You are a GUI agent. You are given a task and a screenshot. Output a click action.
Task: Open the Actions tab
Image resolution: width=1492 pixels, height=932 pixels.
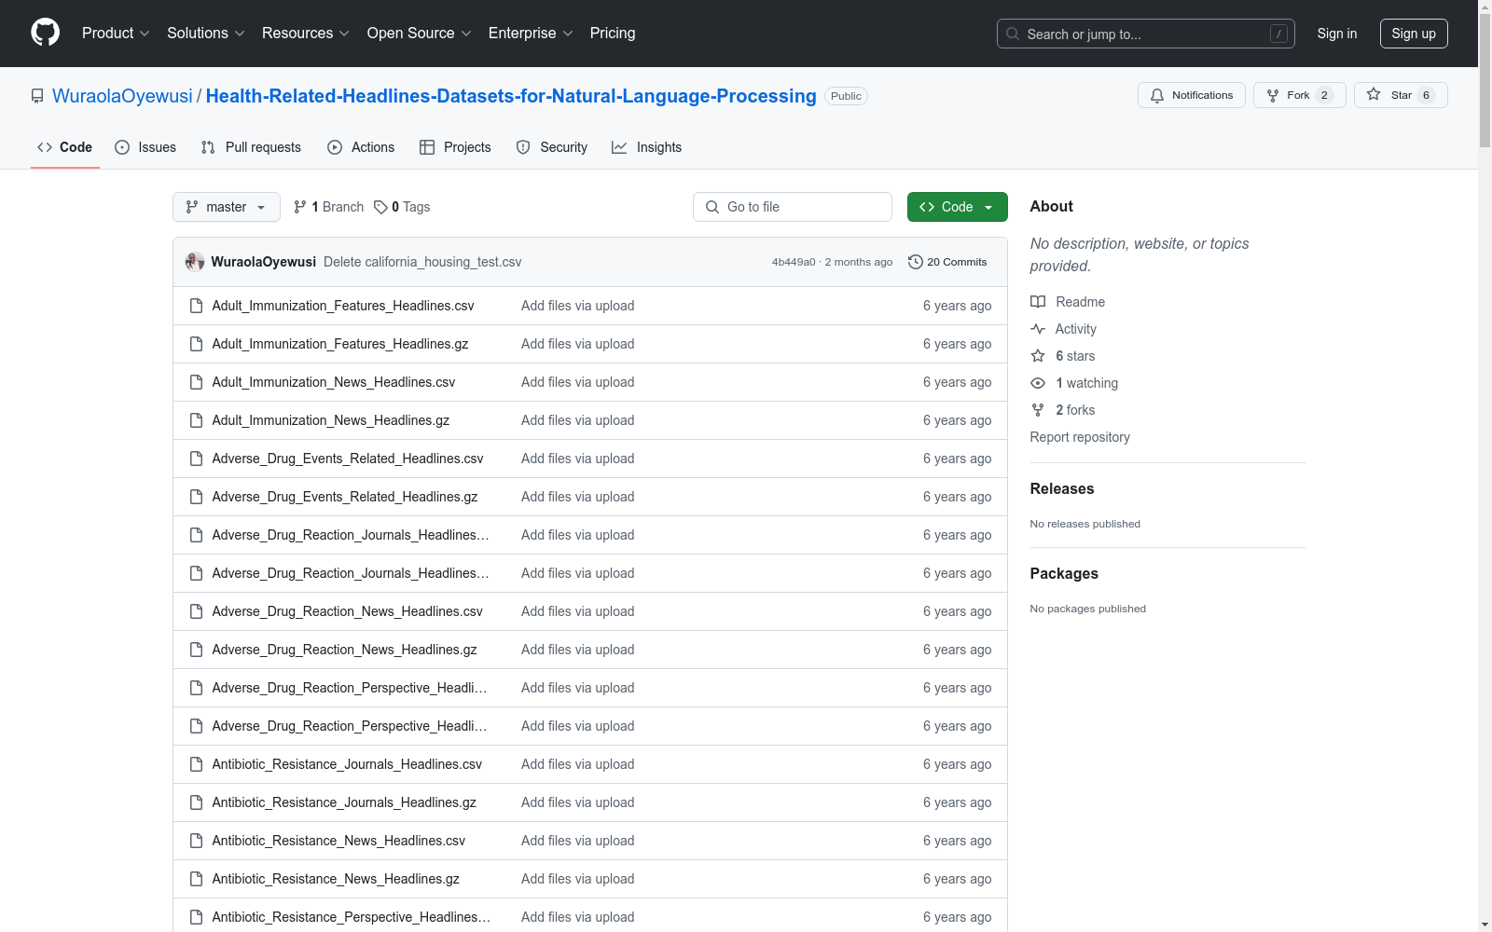(x=361, y=147)
